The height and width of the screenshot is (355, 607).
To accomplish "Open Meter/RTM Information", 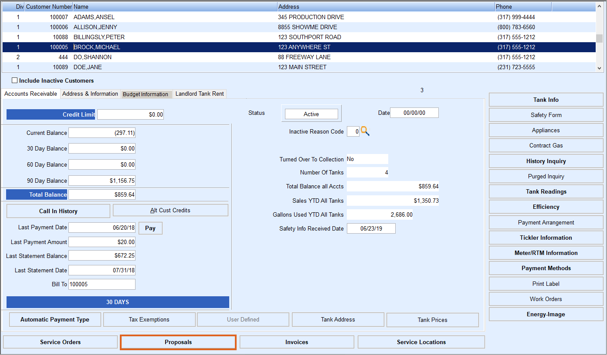I will (546, 253).
